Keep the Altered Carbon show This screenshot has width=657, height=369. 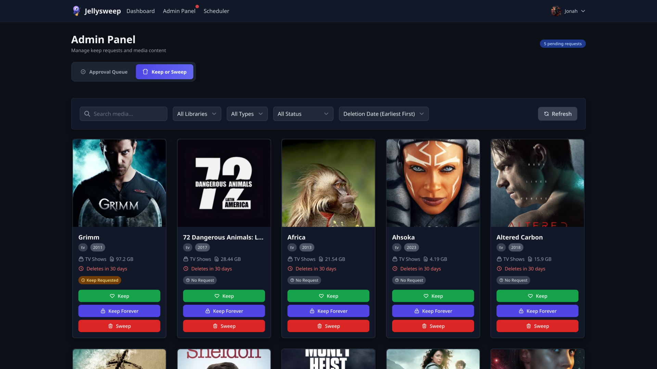pos(537,296)
